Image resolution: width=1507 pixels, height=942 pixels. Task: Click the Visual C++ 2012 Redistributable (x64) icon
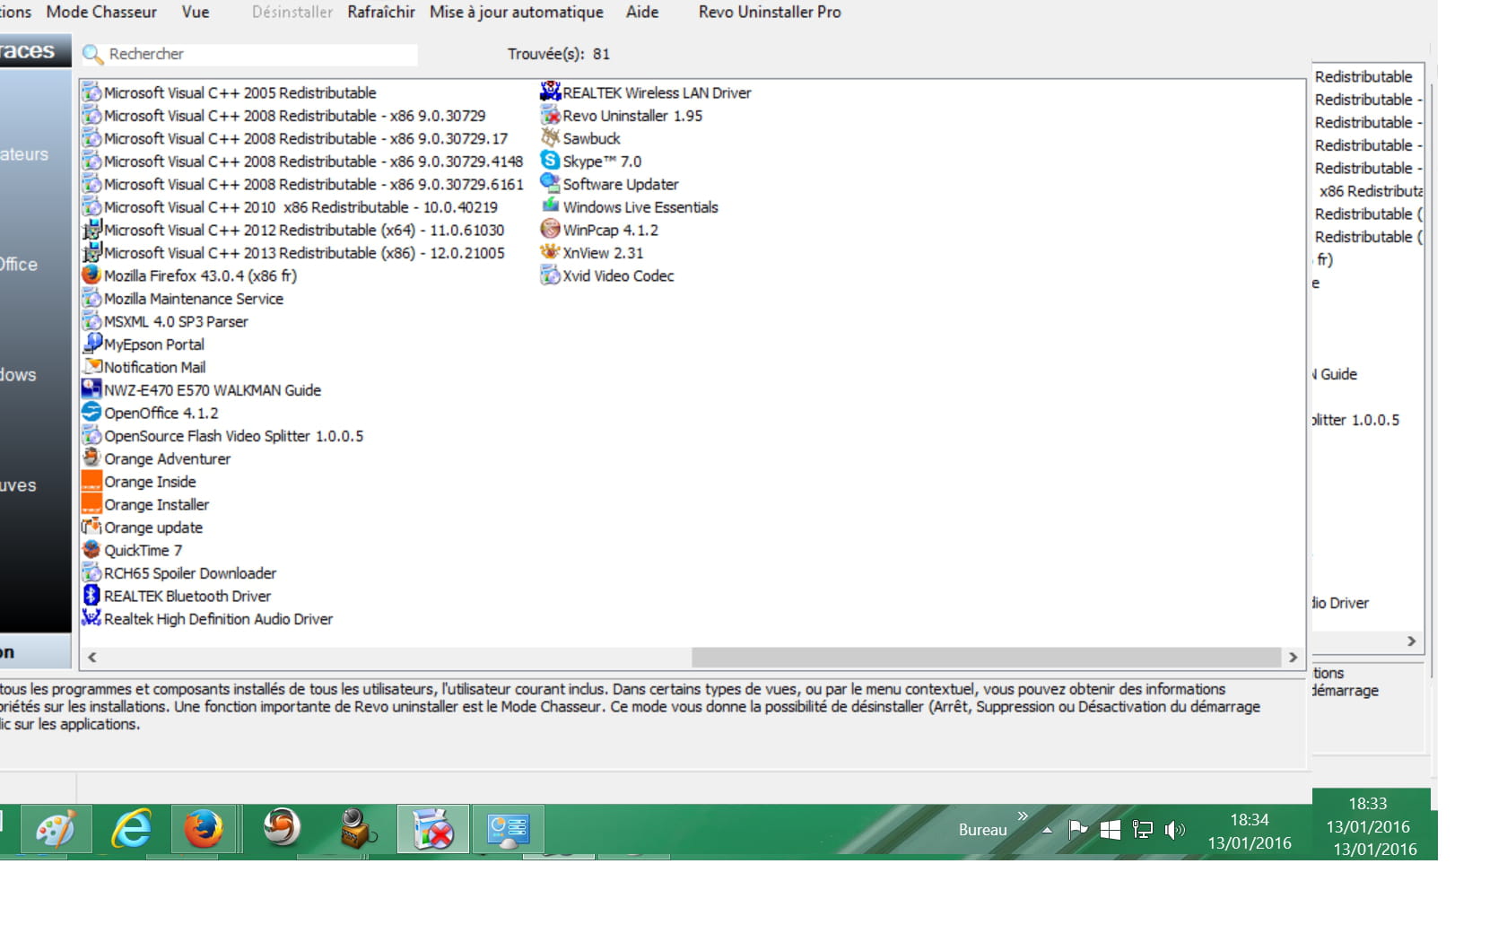coord(91,229)
